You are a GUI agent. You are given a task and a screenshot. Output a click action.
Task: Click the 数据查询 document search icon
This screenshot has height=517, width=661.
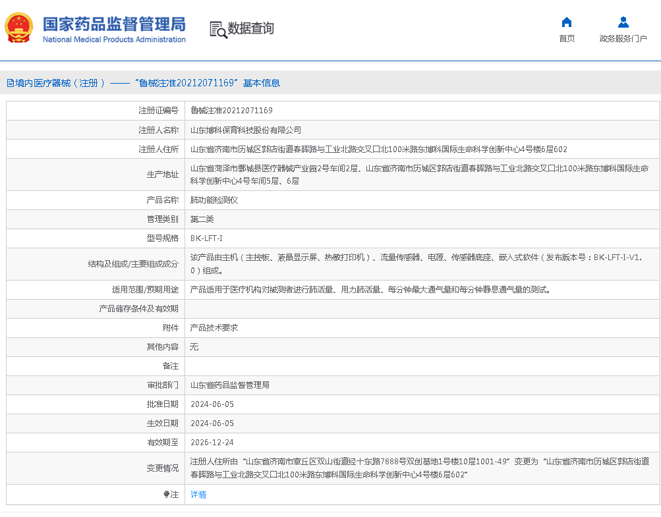tap(217, 29)
